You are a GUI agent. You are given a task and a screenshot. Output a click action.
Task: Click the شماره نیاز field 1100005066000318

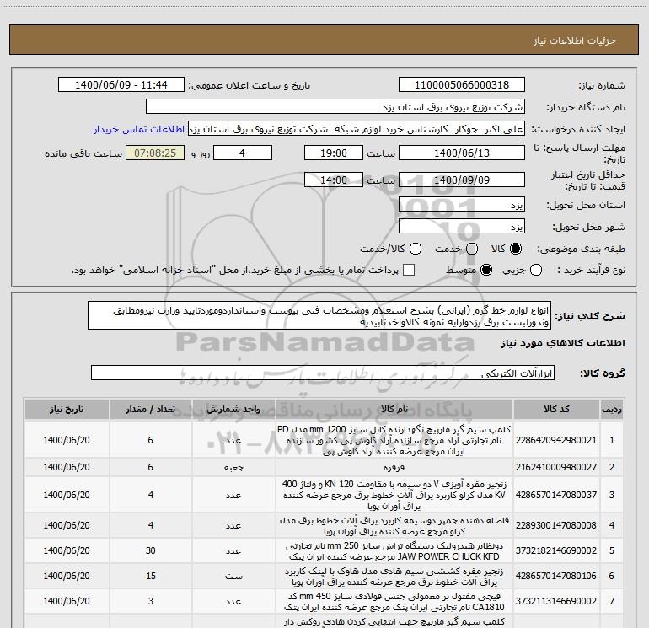(462, 85)
